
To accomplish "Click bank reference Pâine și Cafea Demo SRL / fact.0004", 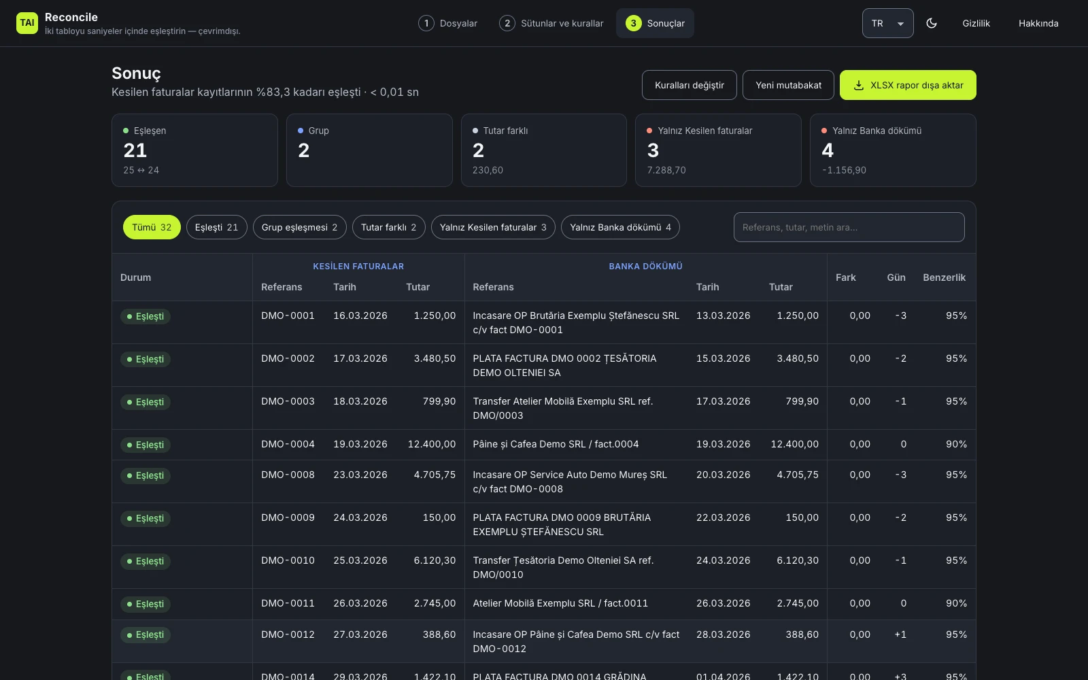I will tap(556, 444).
